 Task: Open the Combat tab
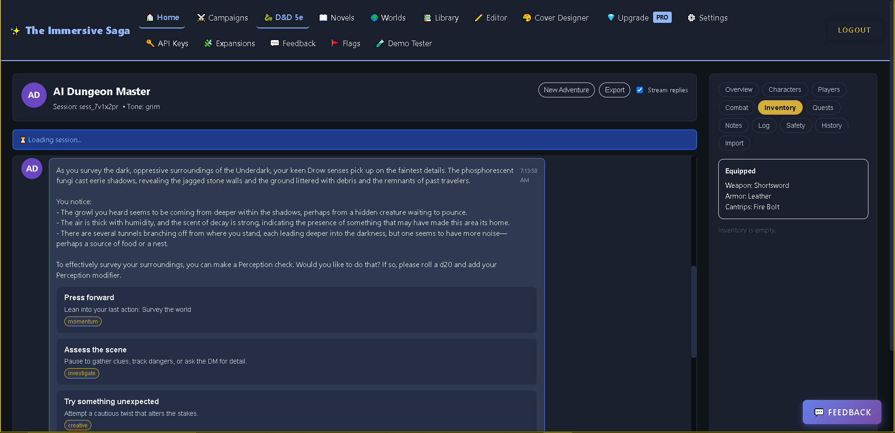(x=736, y=108)
